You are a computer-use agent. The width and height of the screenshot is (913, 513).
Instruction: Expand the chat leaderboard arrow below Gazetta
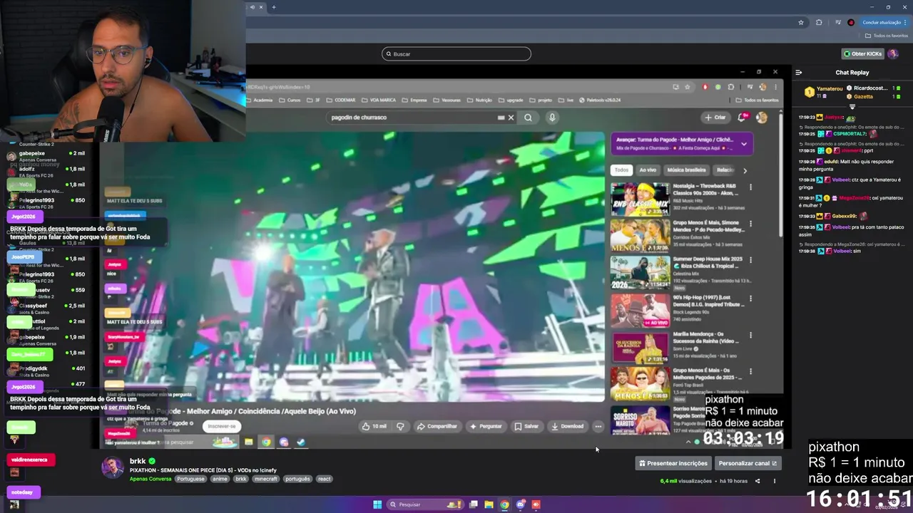(x=852, y=106)
